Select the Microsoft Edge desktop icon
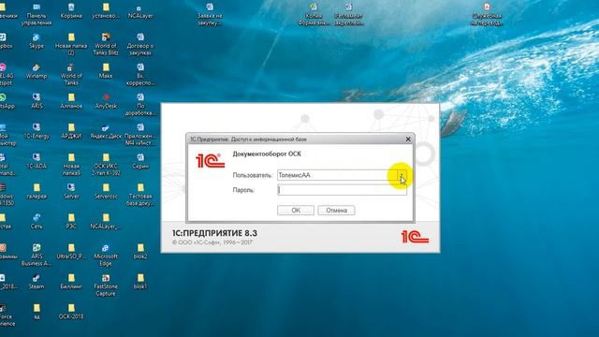 [x=106, y=256]
